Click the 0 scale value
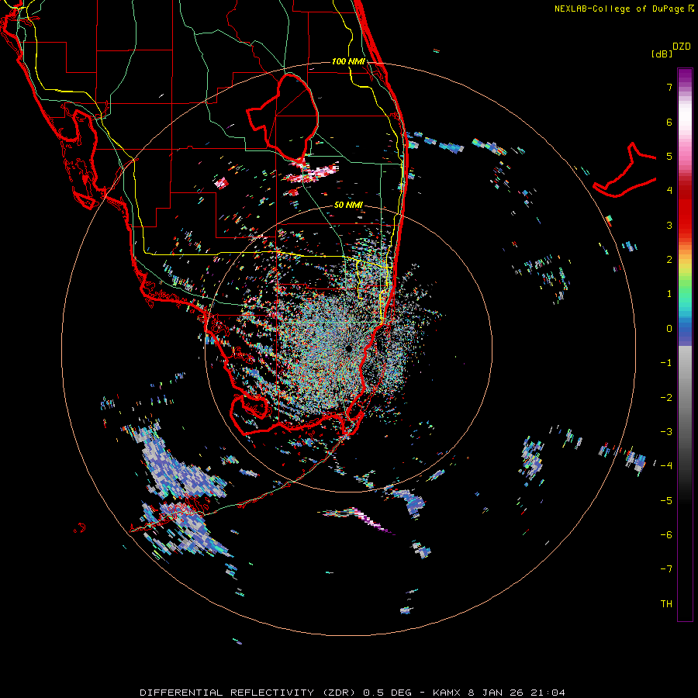Image resolution: width=698 pixels, height=698 pixels. pyautogui.click(x=669, y=329)
